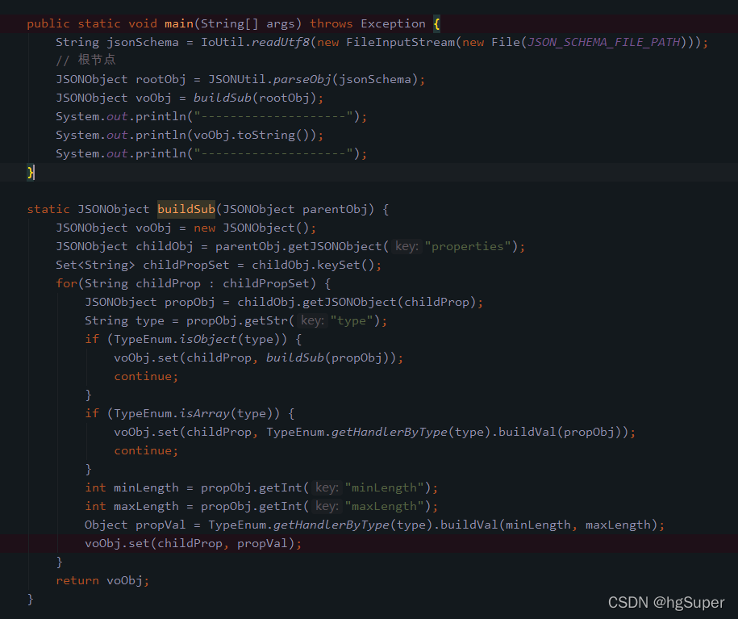Click the 'parseObj' method call
738x619 pixels.
pyautogui.click(x=302, y=79)
